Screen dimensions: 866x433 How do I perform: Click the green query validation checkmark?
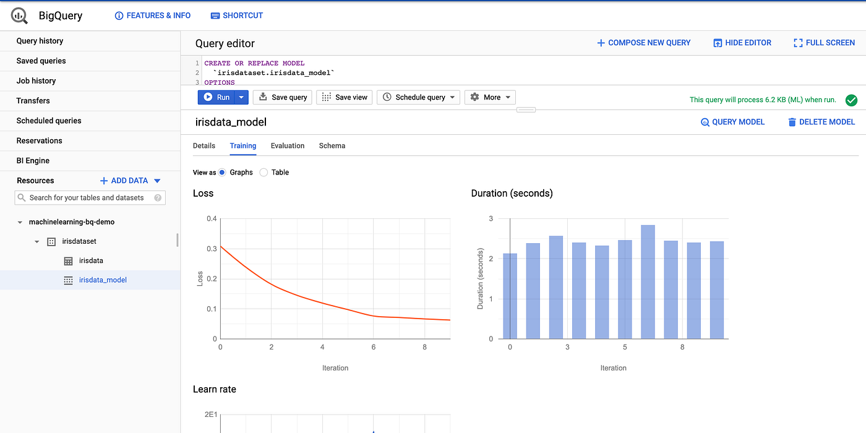[x=851, y=100]
